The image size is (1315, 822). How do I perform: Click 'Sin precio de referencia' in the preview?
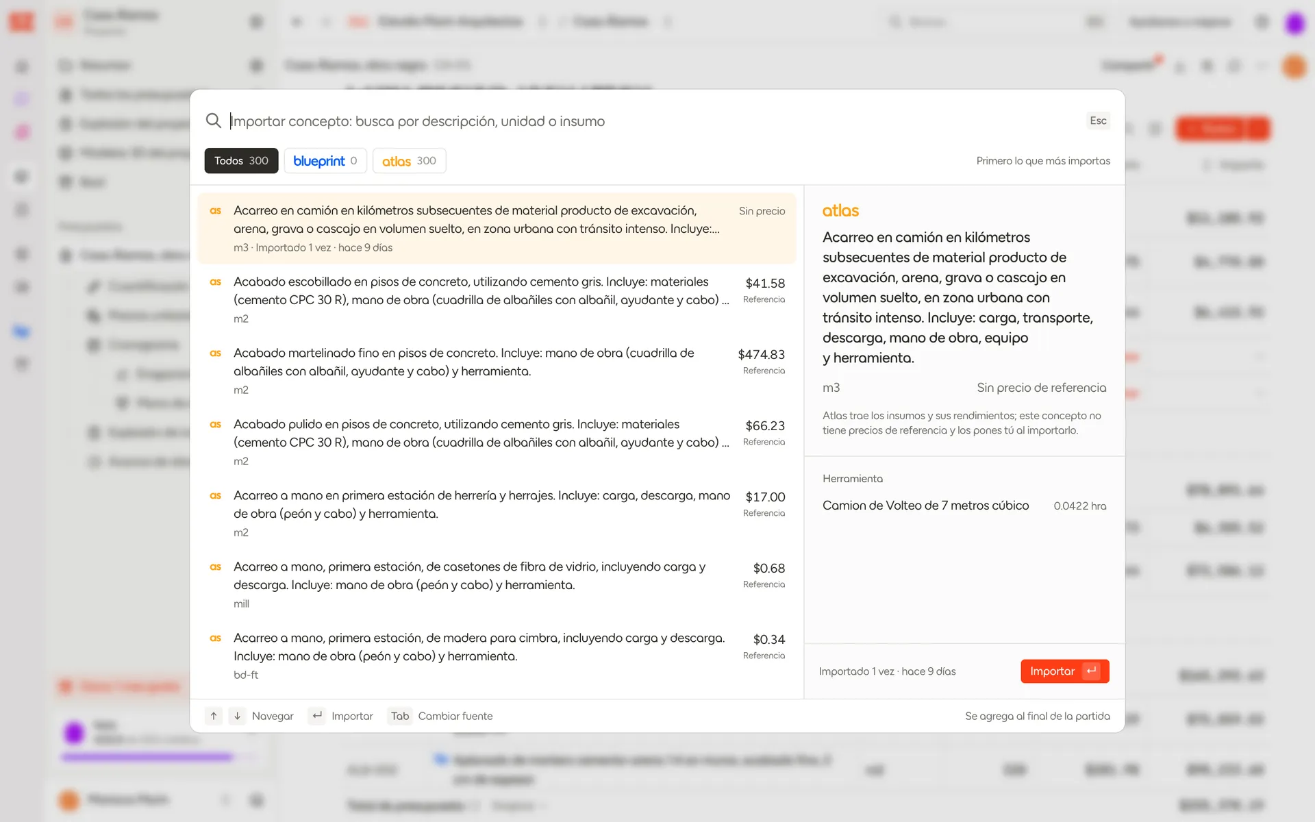[x=1041, y=388]
